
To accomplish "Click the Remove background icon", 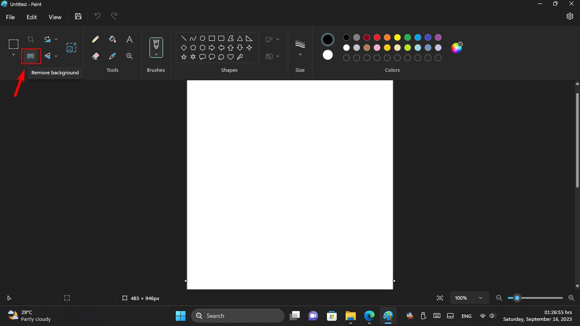I will tap(31, 56).
